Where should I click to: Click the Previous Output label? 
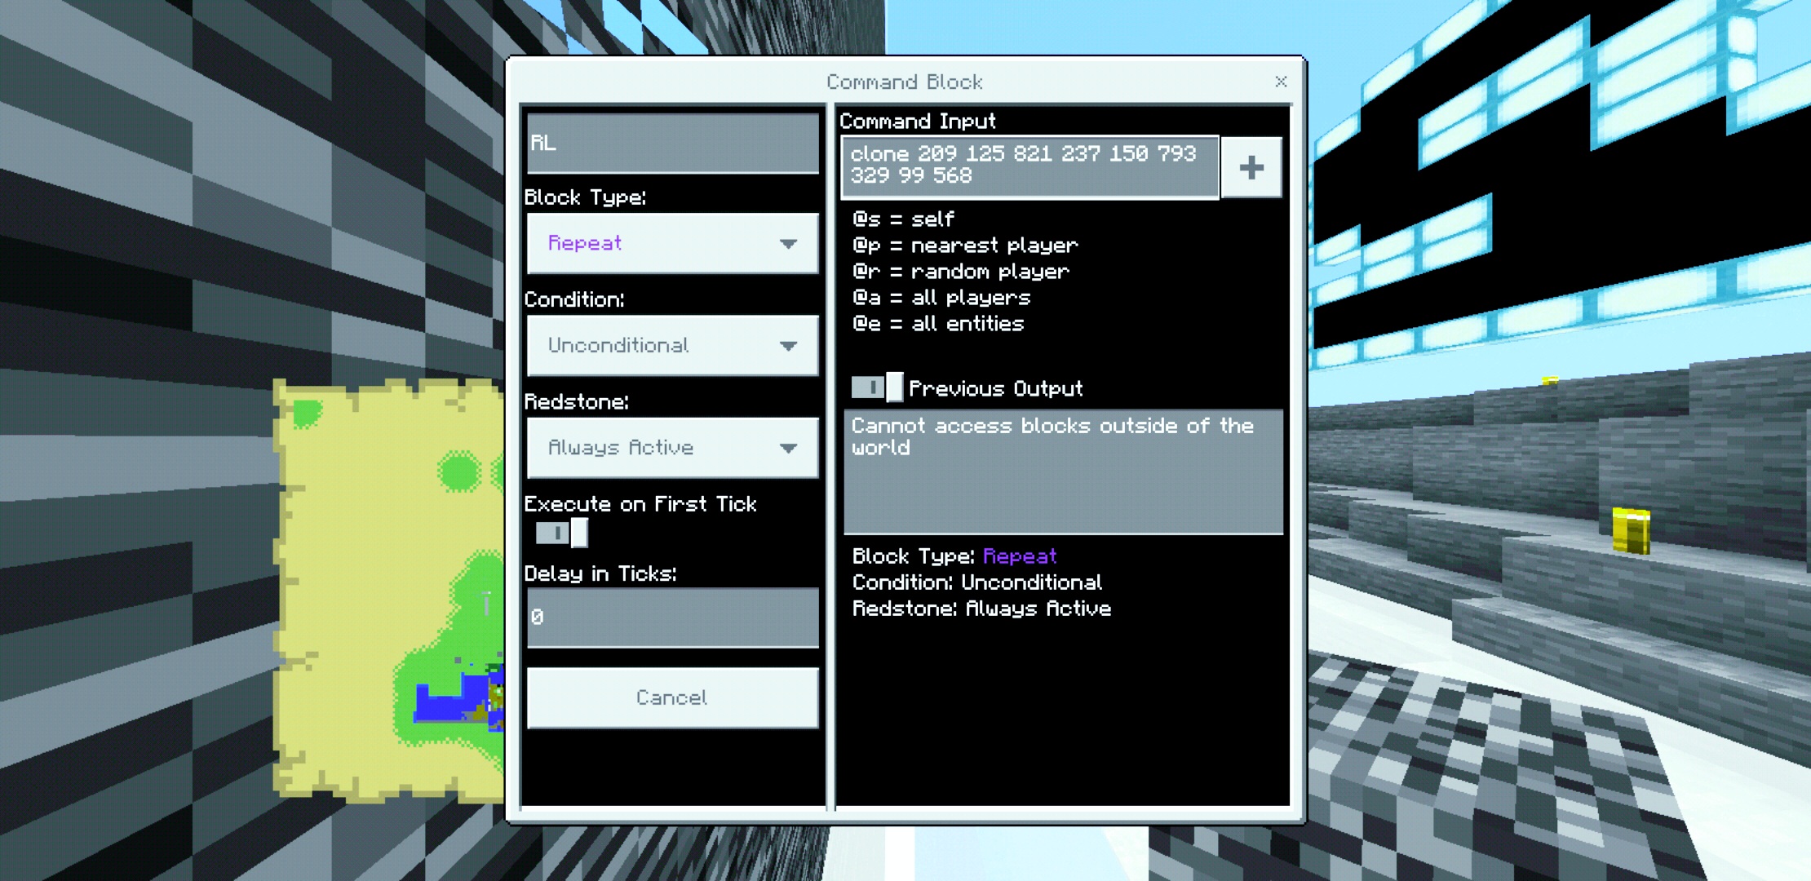coord(995,389)
